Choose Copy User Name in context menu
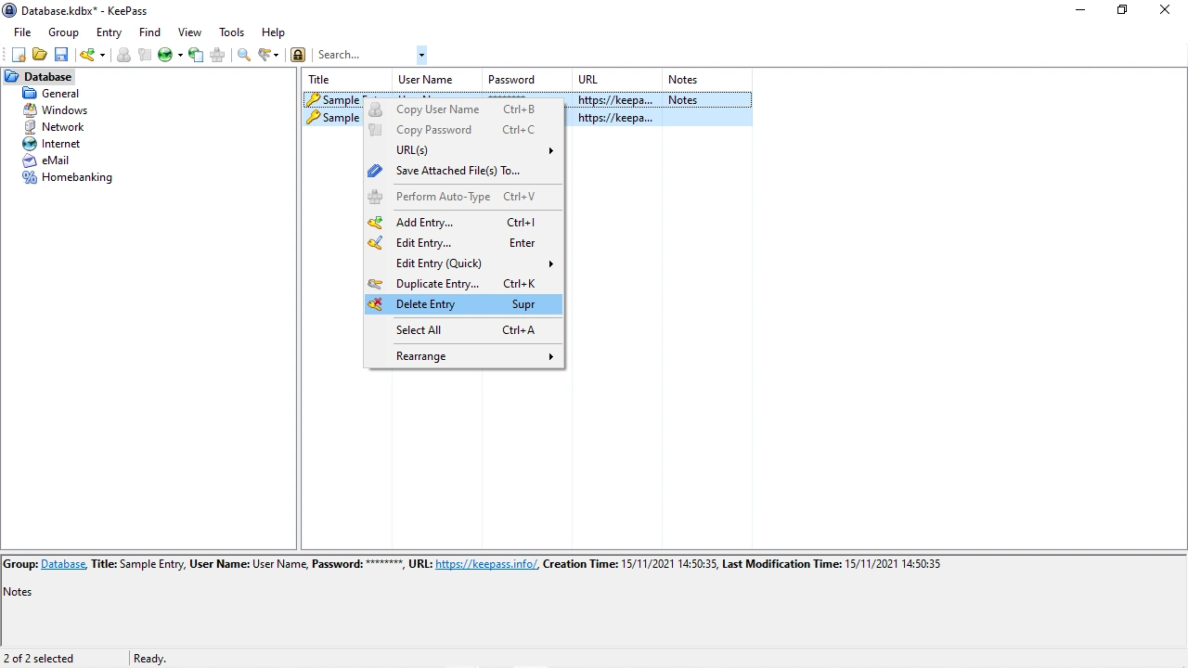Screen dimensions: 1188x668 (x=463, y=109)
